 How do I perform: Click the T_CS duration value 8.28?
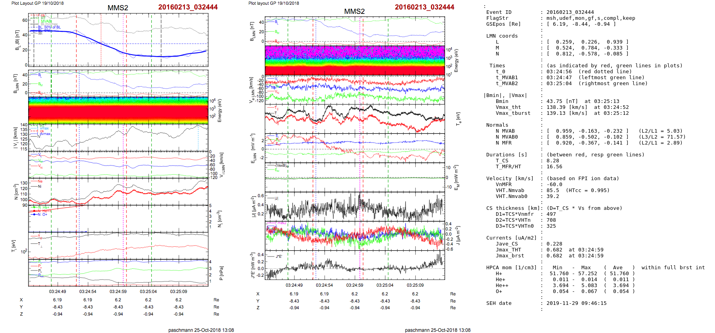(x=552, y=161)
